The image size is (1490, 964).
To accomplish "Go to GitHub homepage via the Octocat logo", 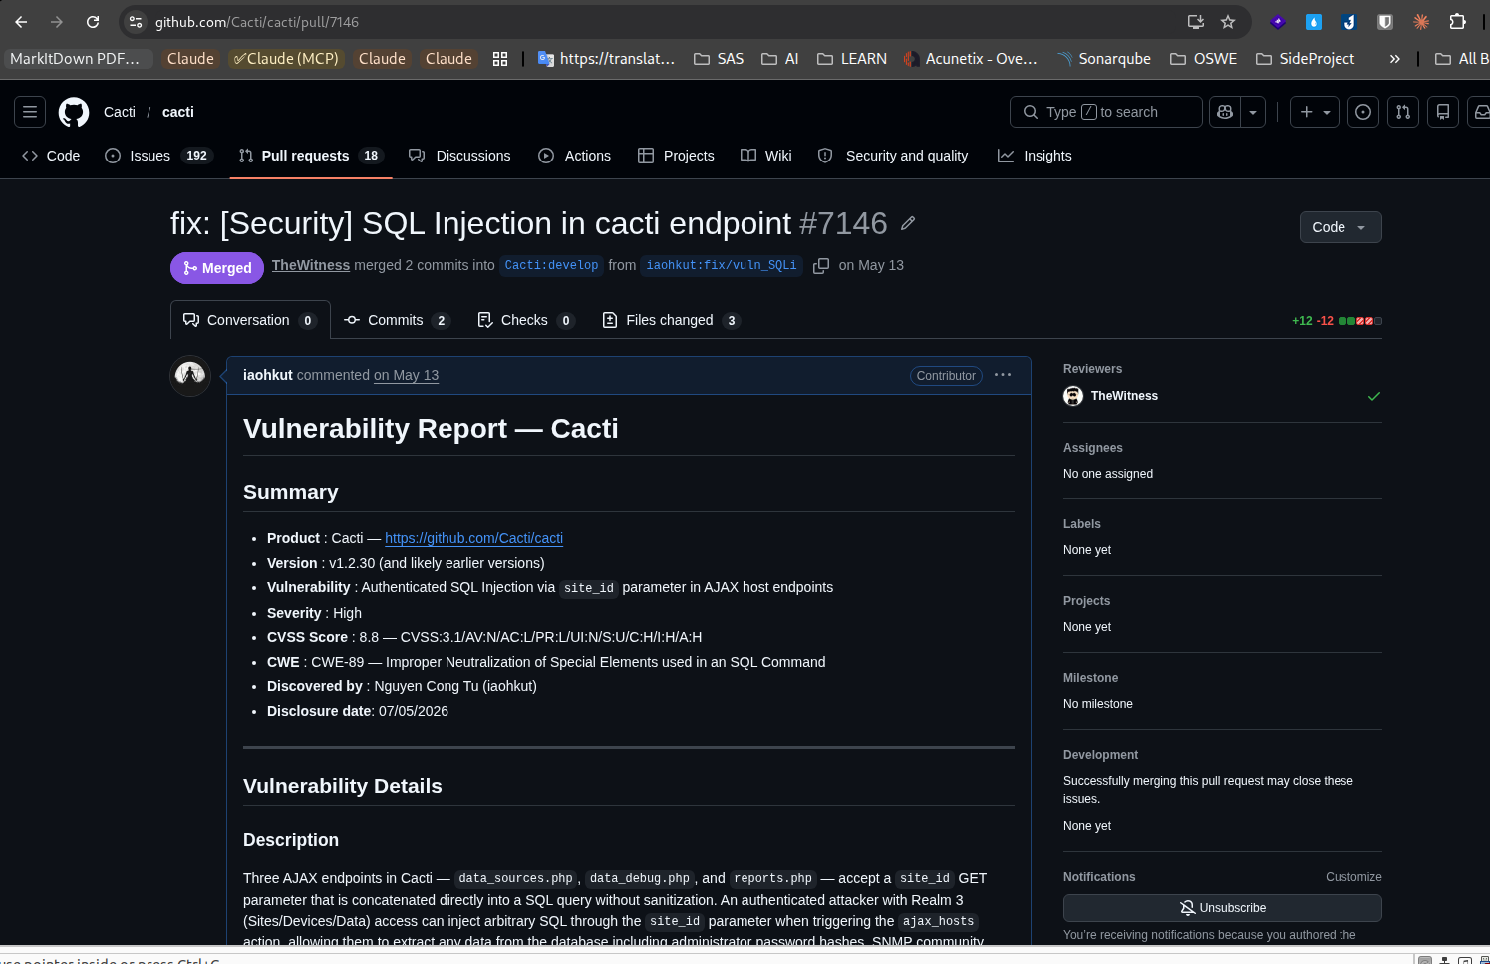I will 74,112.
